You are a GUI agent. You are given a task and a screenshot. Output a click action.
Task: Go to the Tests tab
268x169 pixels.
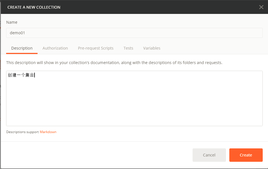[x=128, y=48]
